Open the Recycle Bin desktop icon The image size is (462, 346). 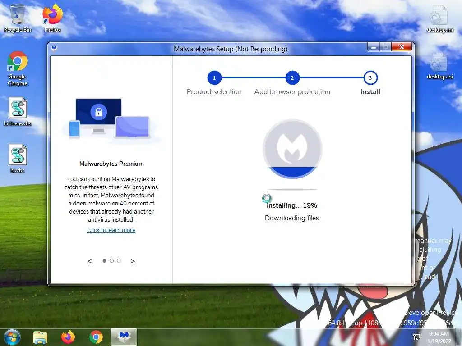18,18
